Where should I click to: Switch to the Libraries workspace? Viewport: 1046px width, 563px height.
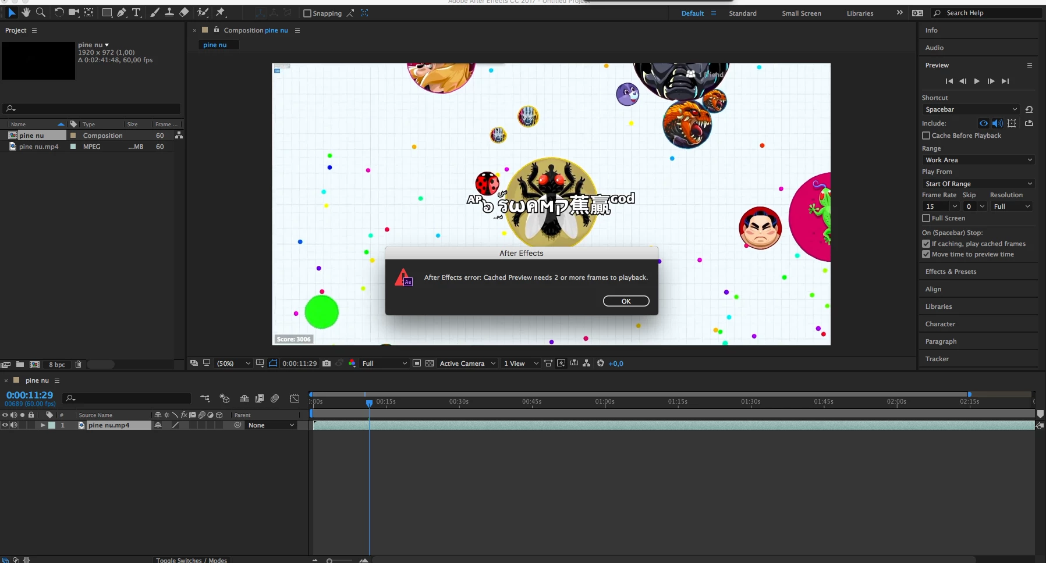tap(860, 13)
